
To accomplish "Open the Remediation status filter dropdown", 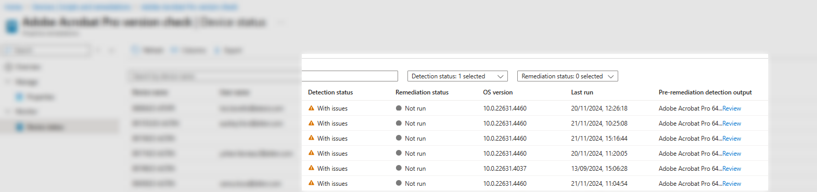I will [567, 76].
